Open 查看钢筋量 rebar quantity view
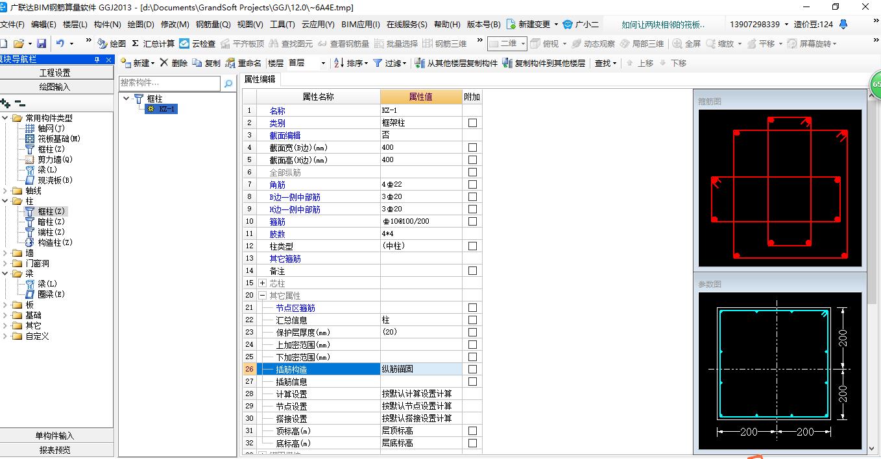 [343, 43]
